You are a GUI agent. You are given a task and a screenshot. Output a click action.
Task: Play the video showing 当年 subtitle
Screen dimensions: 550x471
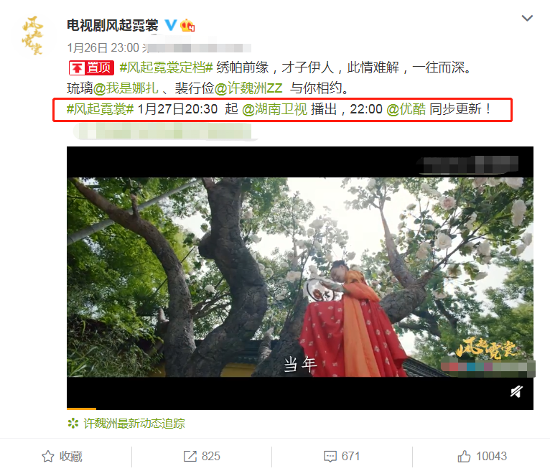click(x=300, y=277)
